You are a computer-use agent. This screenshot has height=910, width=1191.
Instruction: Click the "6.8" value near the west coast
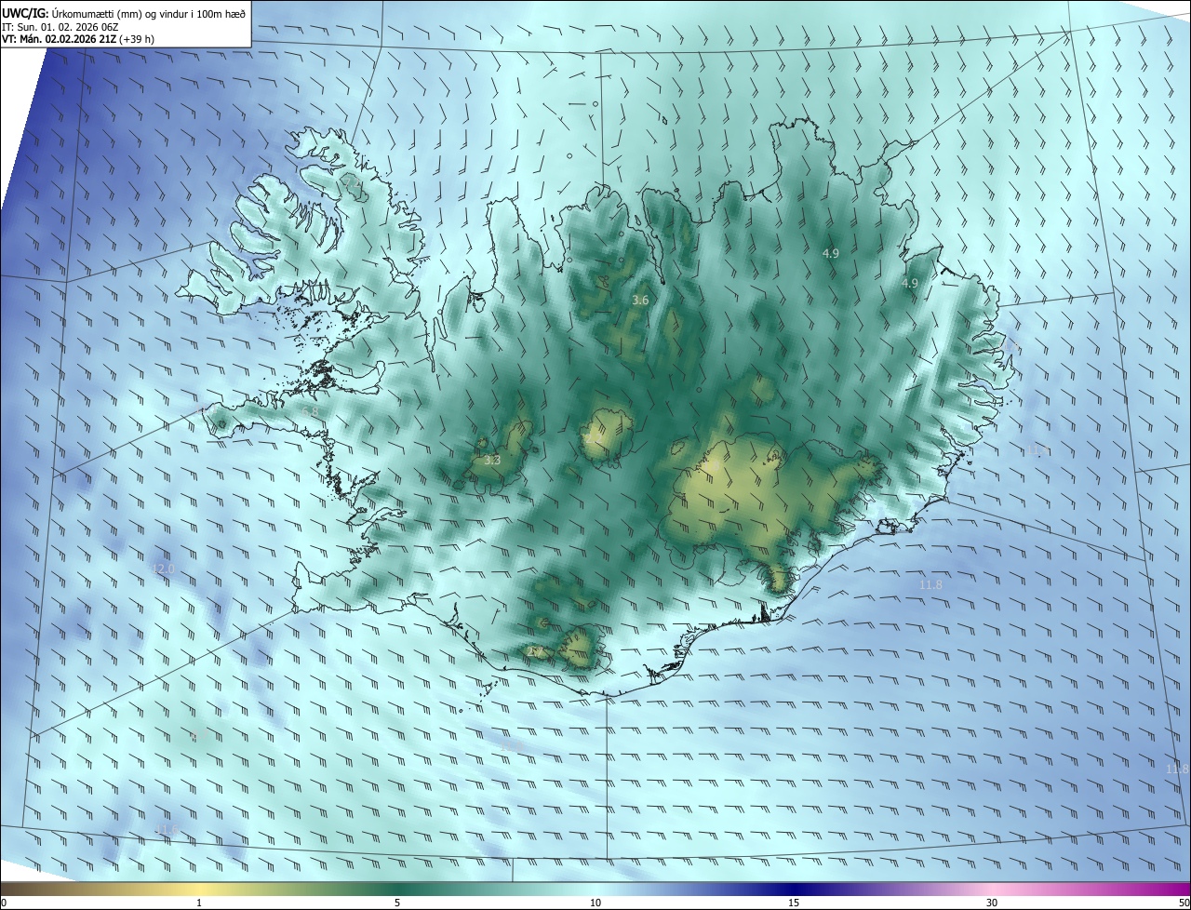click(310, 411)
